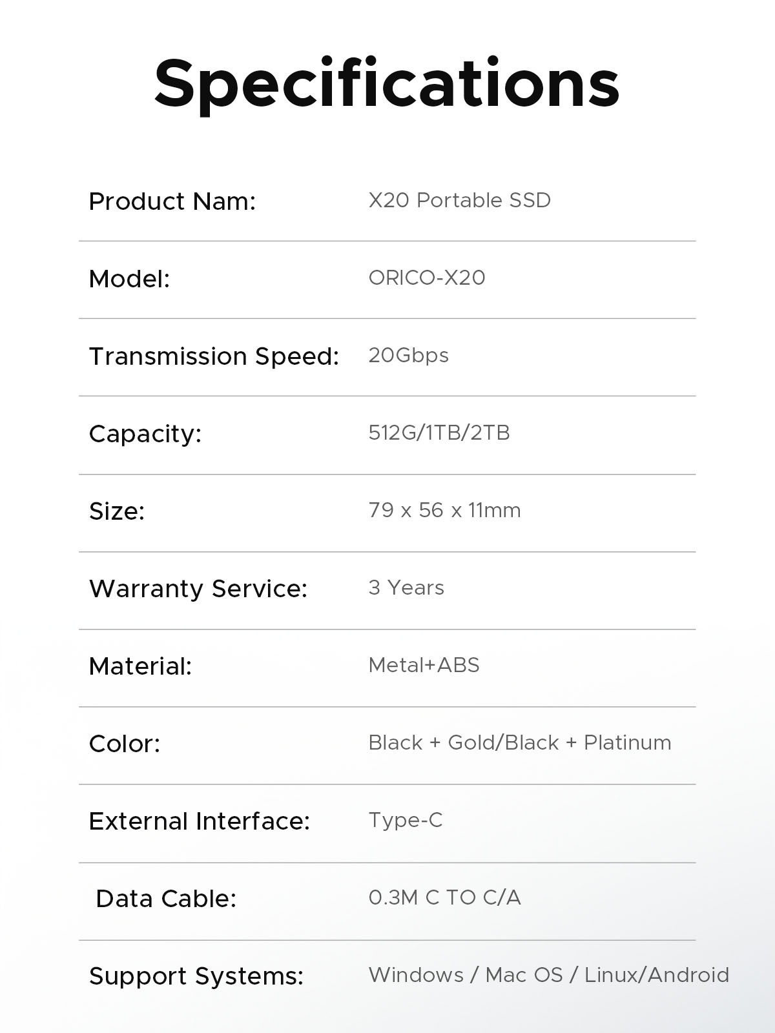Click the Size label

coord(116,511)
